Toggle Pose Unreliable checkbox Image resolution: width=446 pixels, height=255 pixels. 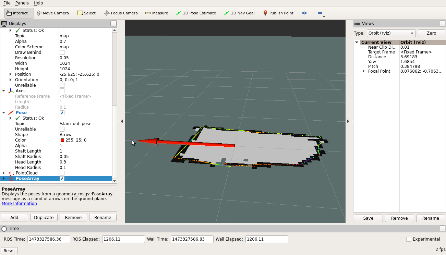[62, 129]
